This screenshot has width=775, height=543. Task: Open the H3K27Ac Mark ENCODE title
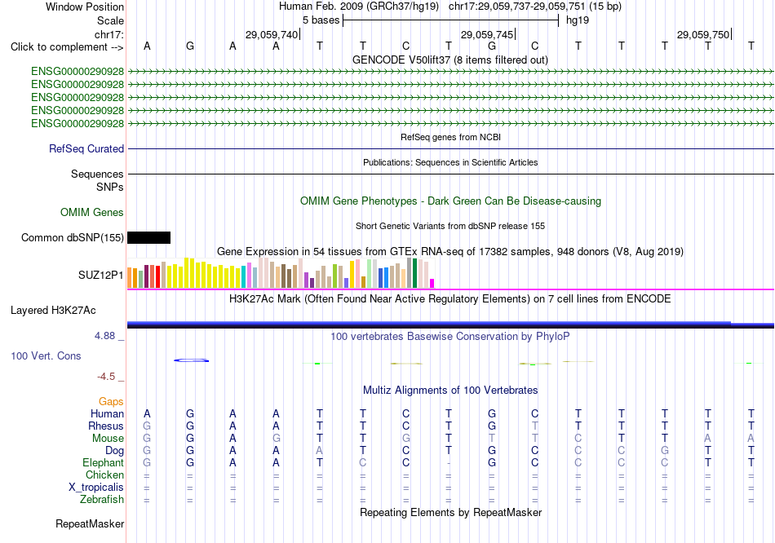tap(450, 299)
